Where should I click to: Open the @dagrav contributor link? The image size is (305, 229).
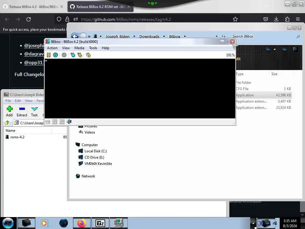pyautogui.click(x=34, y=54)
